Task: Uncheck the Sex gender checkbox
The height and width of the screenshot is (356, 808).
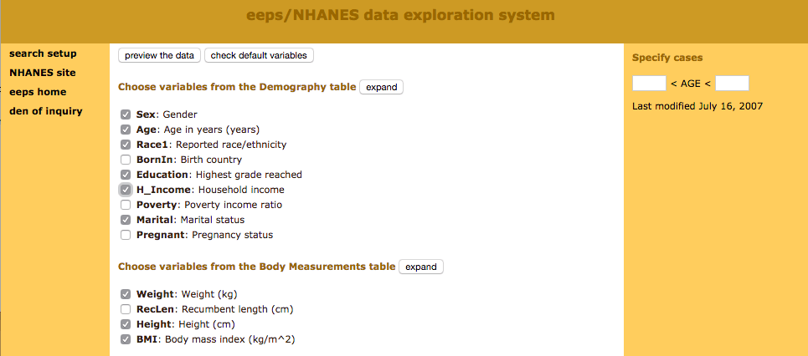Action: point(126,114)
